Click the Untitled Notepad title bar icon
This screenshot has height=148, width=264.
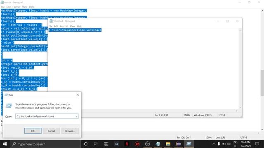51,21
